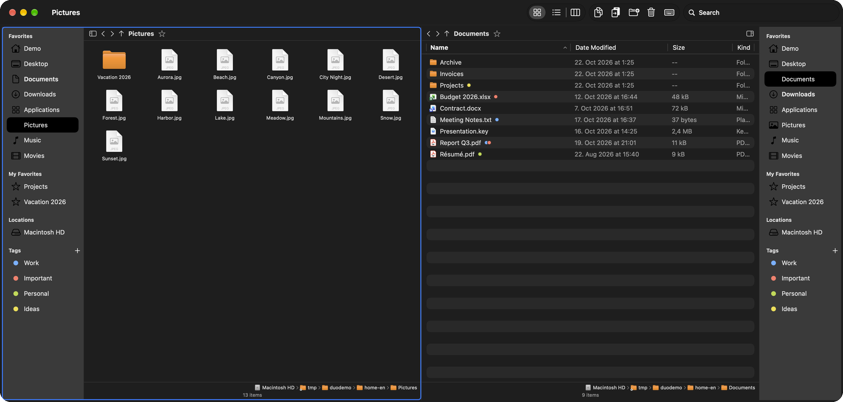
Task: Go back in the Pictures pane
Action: point(103,34)
